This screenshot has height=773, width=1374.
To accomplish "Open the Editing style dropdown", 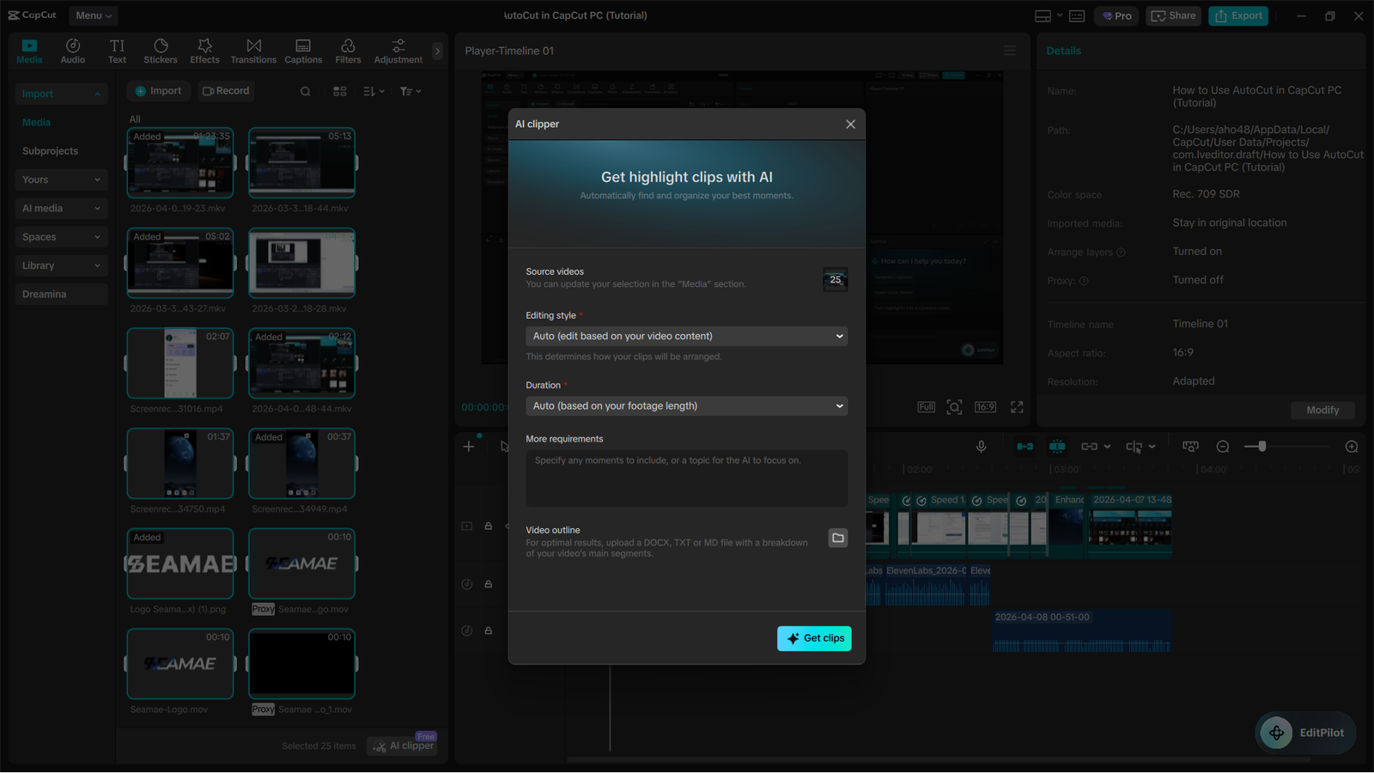I will (x=685, y=336).
